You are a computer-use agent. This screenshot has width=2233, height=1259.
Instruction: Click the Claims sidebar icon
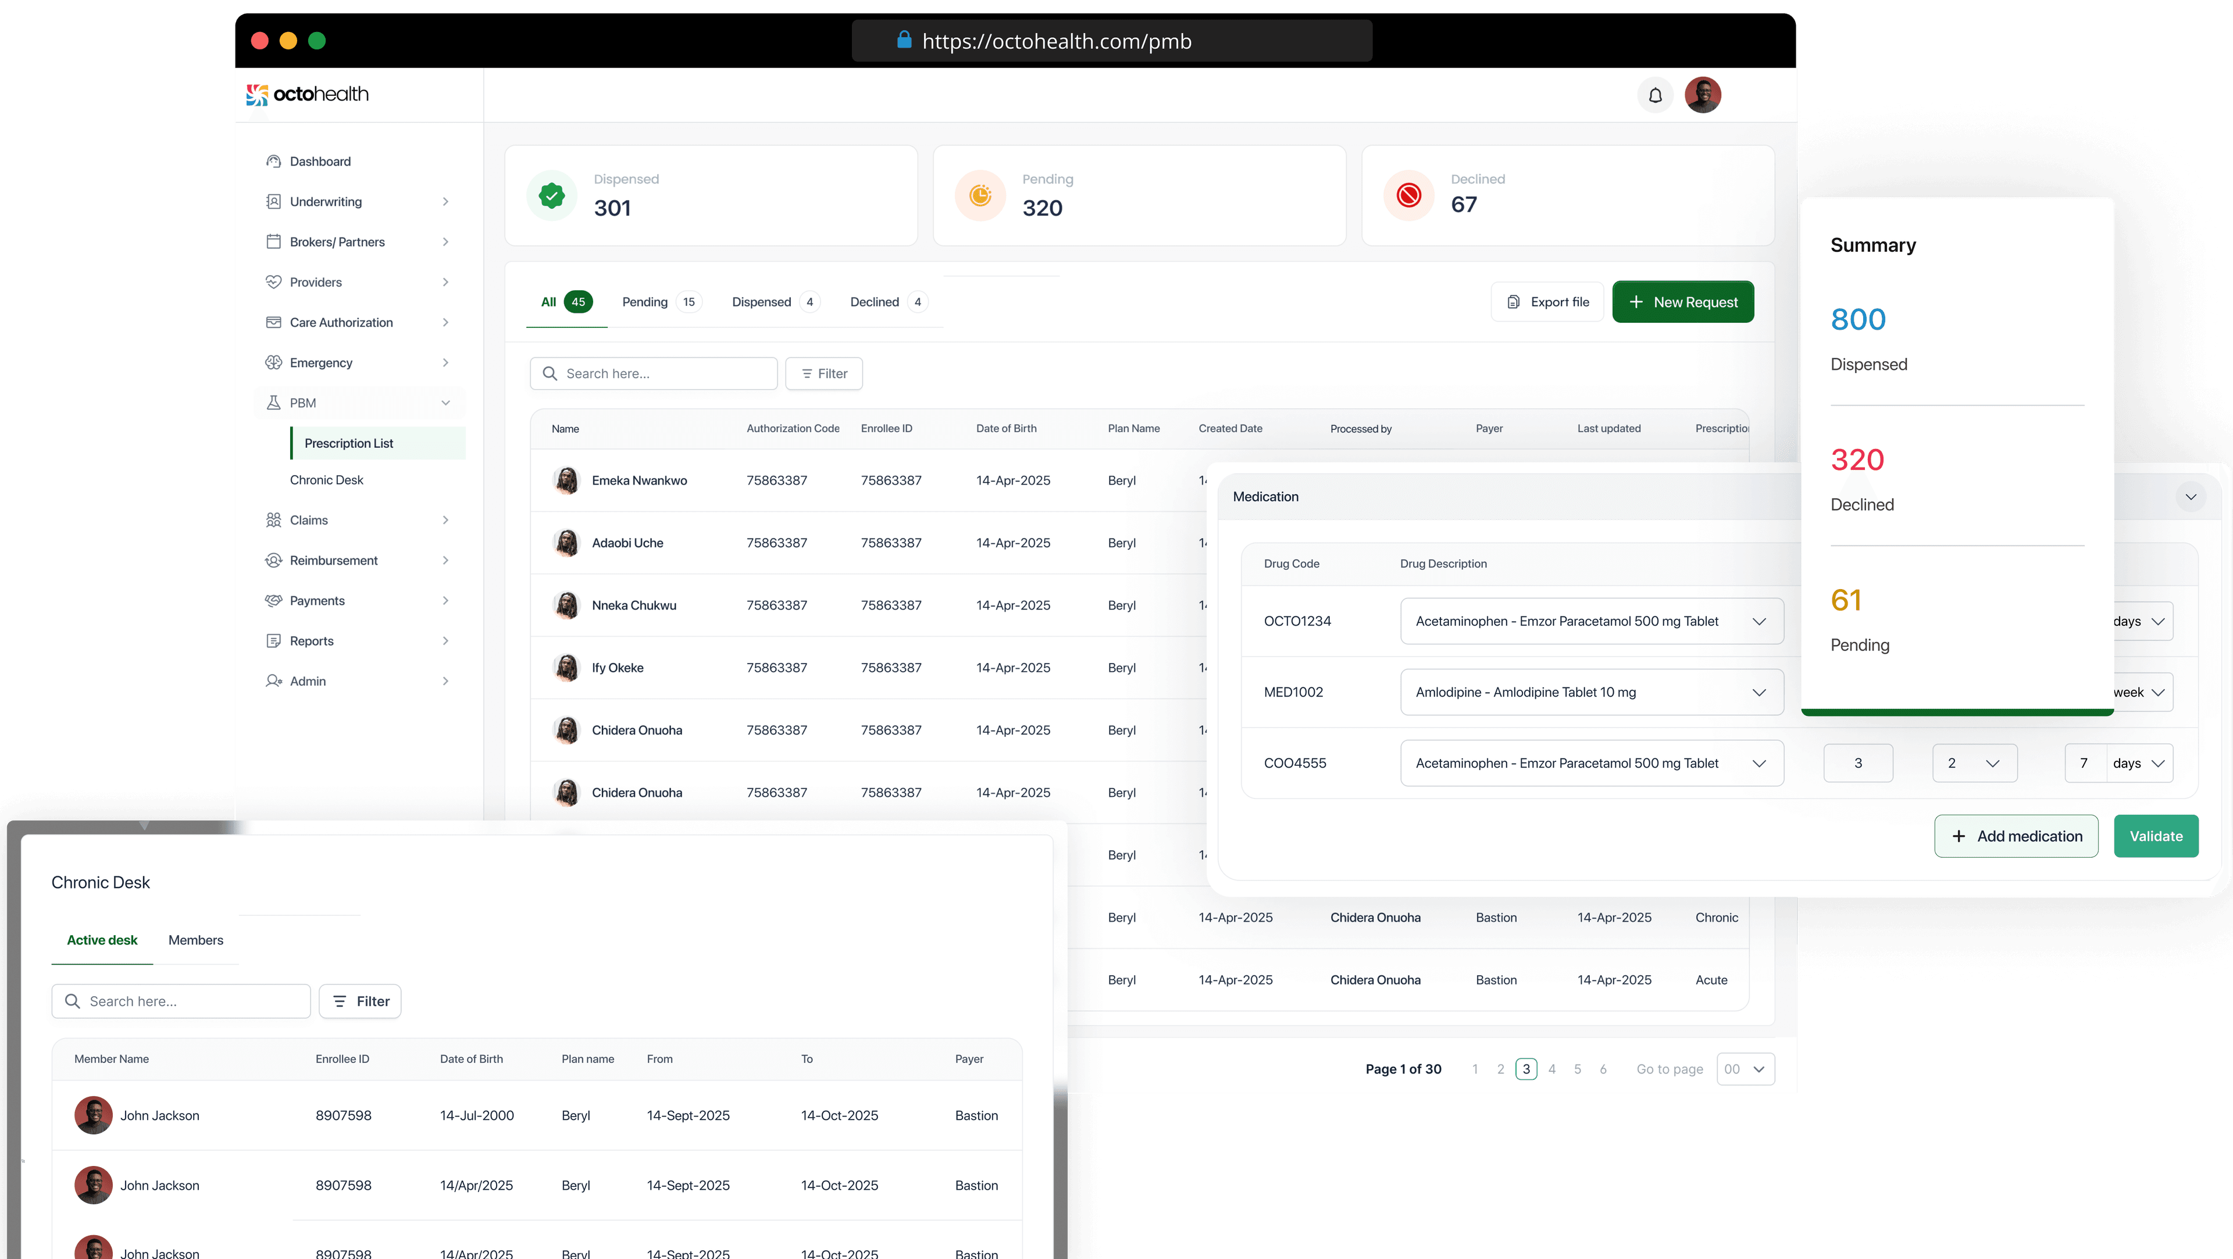tap(273, 520)
